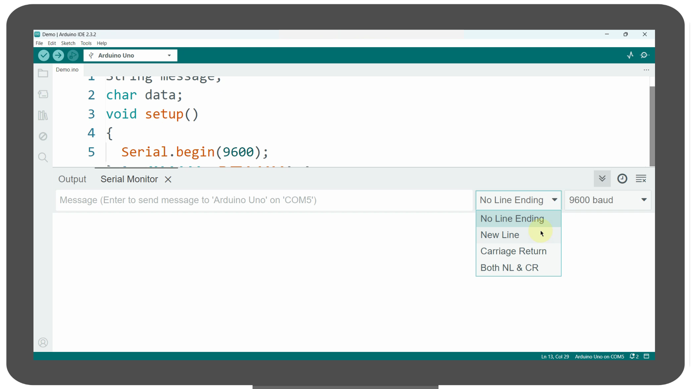Toggle timestamp clock icon
691x389 pixels.
coord(622,179)
